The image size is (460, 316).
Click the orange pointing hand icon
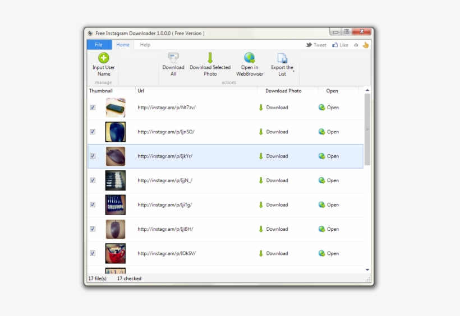tap(366, 45)
